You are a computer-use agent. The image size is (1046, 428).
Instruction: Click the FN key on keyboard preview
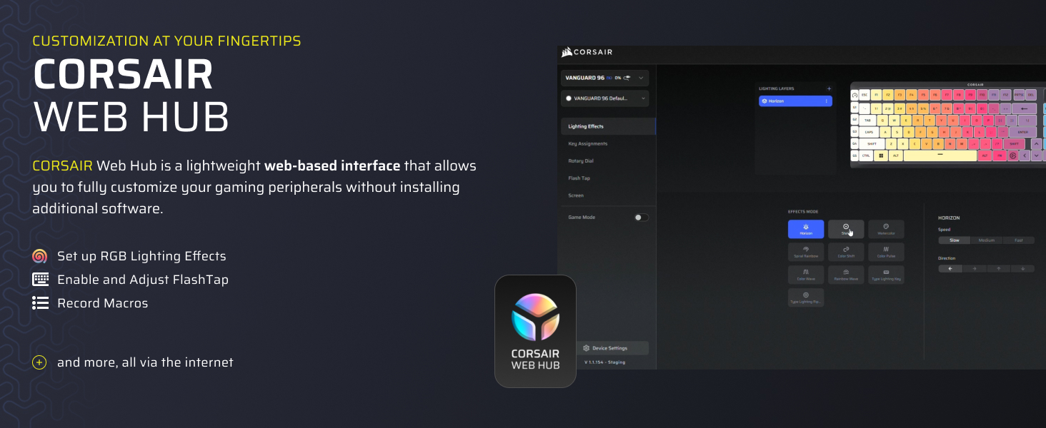coord(1000,156)
